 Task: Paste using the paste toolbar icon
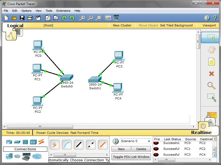56,18
